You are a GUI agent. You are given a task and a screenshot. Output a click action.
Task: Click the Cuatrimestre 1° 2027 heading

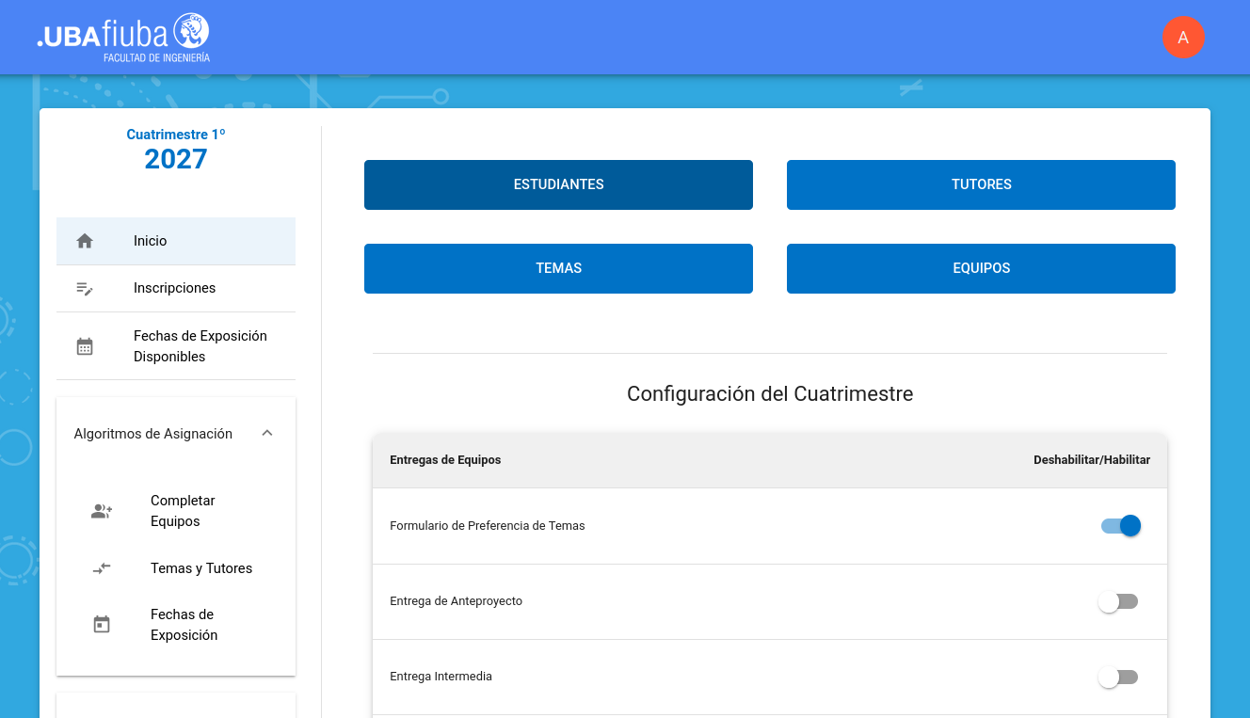(x=176, y=150)
